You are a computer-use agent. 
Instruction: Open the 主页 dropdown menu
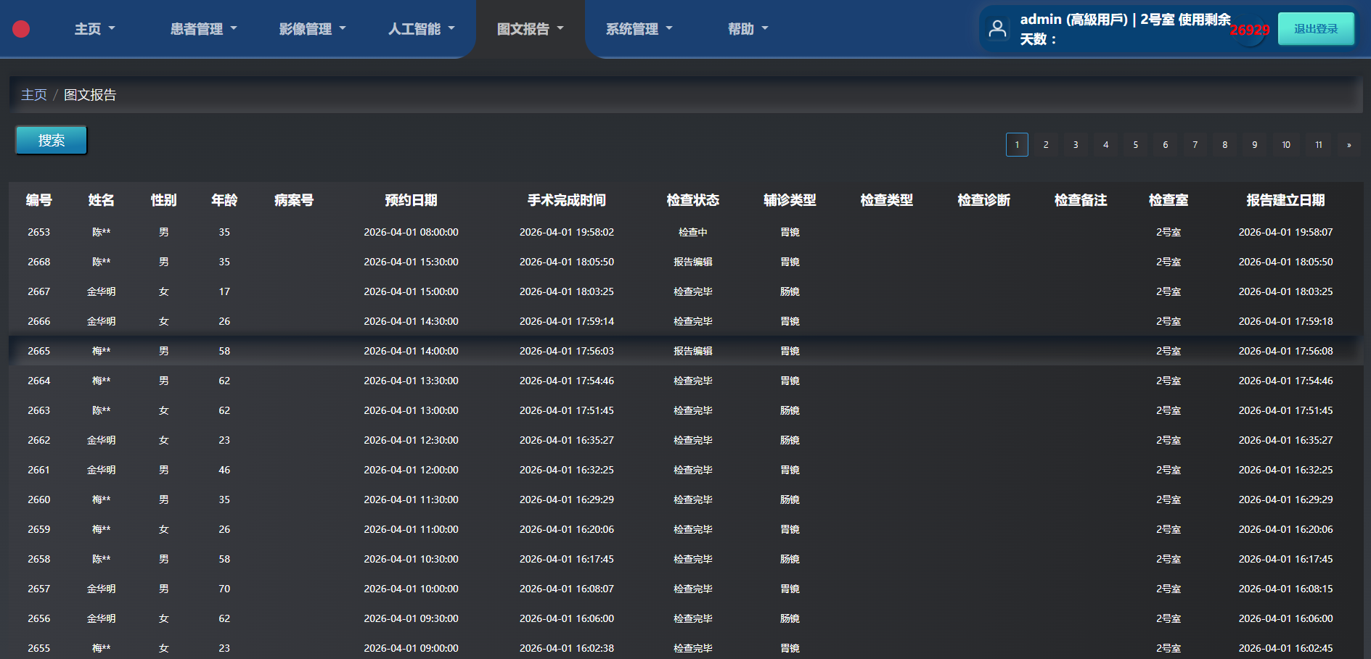(x=95, y=29)
